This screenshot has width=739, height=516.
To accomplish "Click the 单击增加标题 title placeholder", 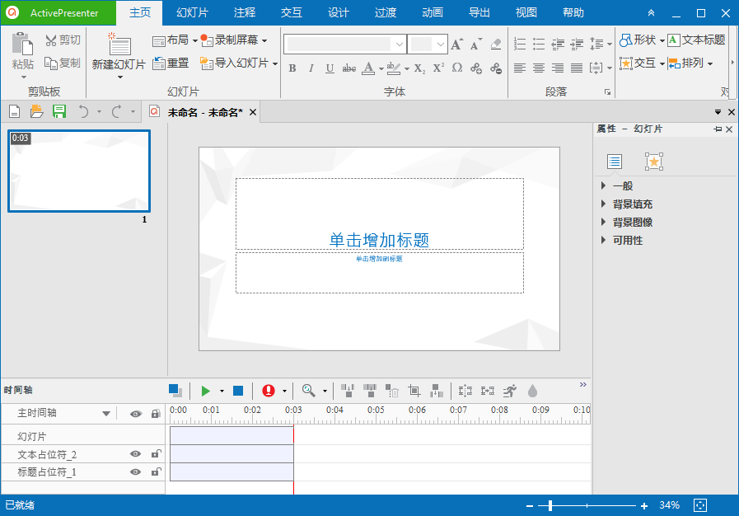I will coord(380,214).
